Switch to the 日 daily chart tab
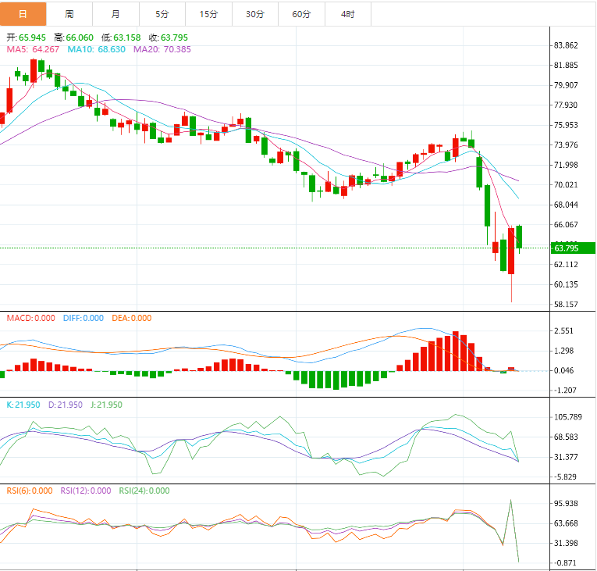Image resolution: width=597 pixels, height=571 pixels. click(23, 13)
